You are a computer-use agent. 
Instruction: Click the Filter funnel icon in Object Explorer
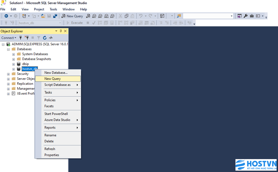(x=39, y=38)
